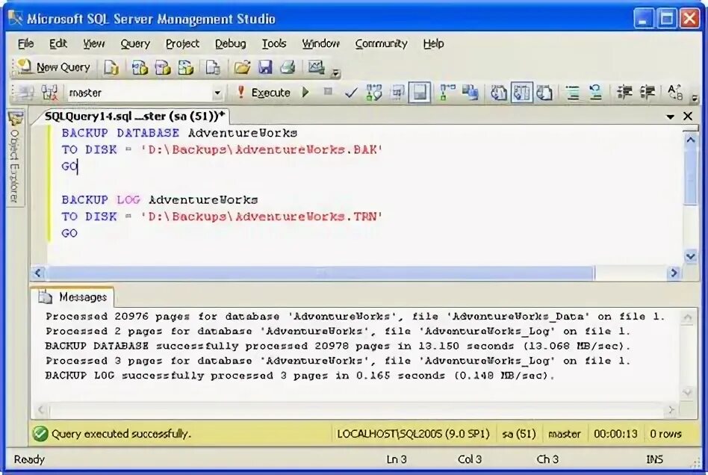Image resolution: width=708 pixels, height=475 pixels.
Task: Click the editor horizontal scroll left arrow
Action: [x=38, y=273]
